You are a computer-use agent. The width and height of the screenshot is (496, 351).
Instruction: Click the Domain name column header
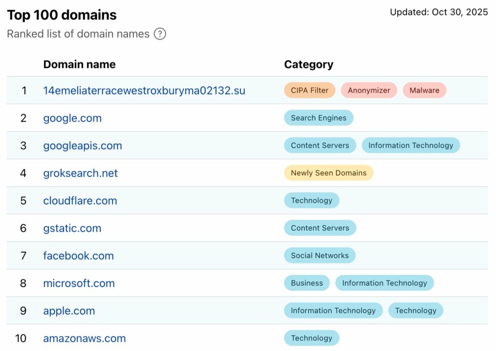79,64
